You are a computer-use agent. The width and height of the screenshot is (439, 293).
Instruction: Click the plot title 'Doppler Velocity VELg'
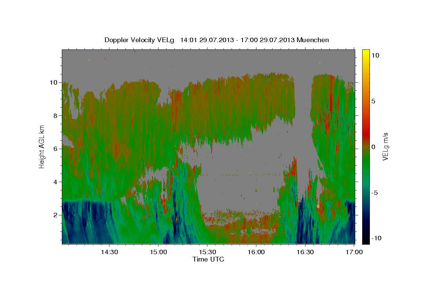[x=139, y=40]
